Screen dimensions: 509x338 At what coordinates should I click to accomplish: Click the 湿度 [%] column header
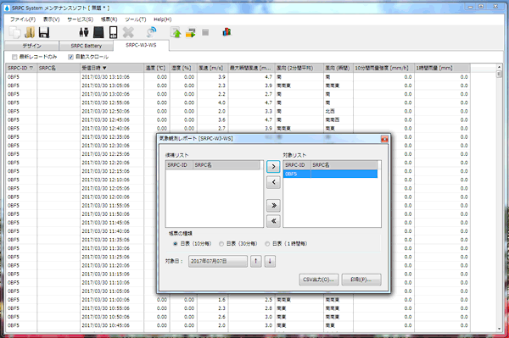tap(183, 68)
